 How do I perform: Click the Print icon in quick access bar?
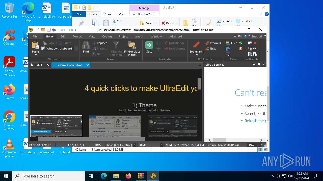tap(54, 30)
